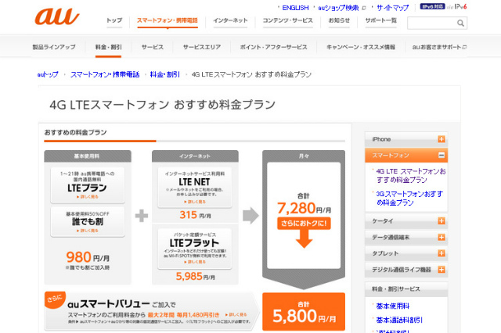Open the スマートフォン・携帯電話 navigation tab

pos(168,20)
